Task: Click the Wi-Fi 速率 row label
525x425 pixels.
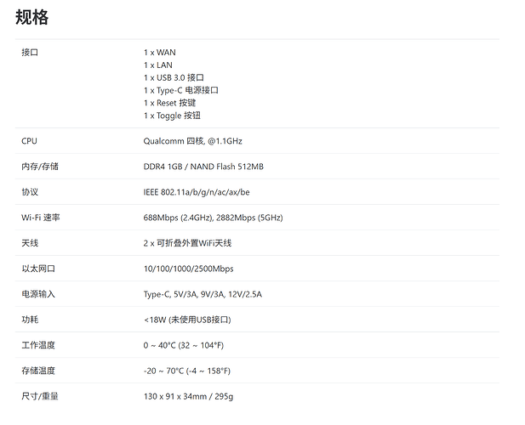Action: click(x=40, y=218)
